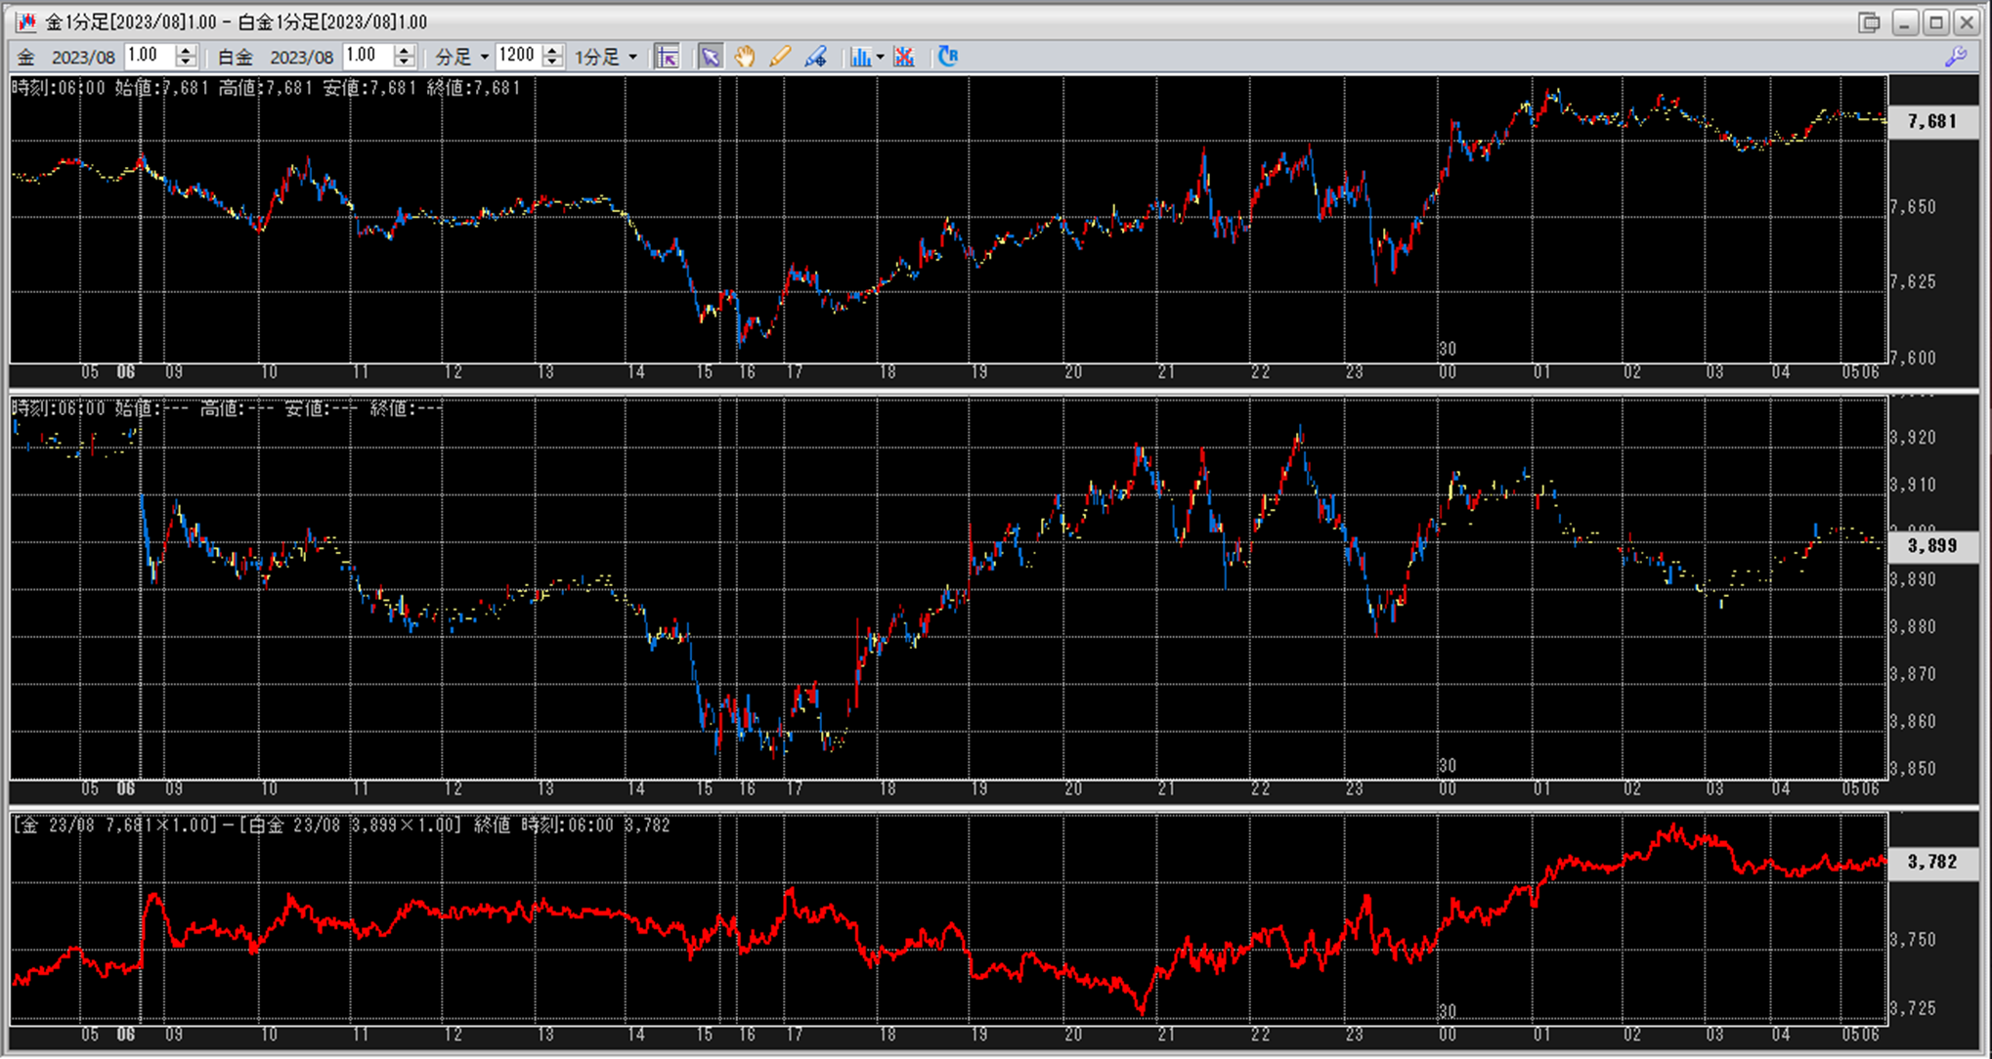Increase the 1200 bar count spinner
Viewport: 1992px width, 1059px height.
point(553,50)
